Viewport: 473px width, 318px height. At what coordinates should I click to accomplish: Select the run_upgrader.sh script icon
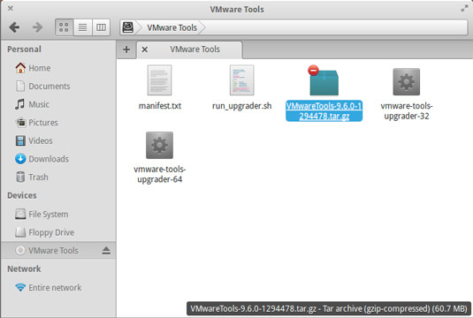tap(241, 80)
